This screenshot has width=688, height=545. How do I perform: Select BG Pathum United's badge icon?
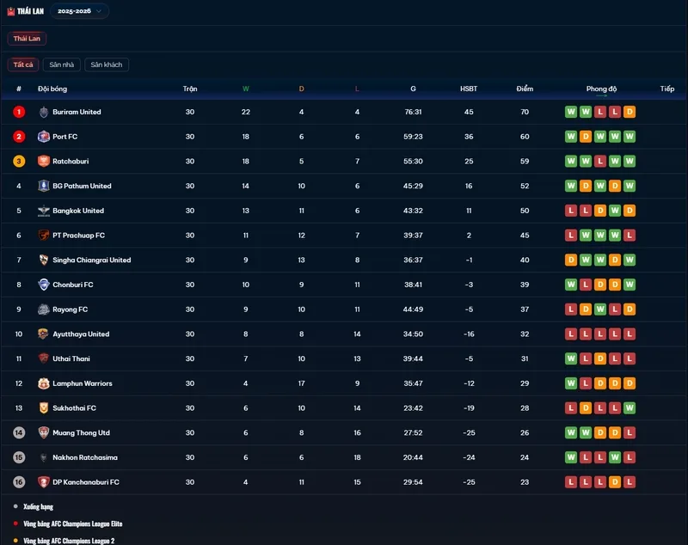tap(44, 186)
